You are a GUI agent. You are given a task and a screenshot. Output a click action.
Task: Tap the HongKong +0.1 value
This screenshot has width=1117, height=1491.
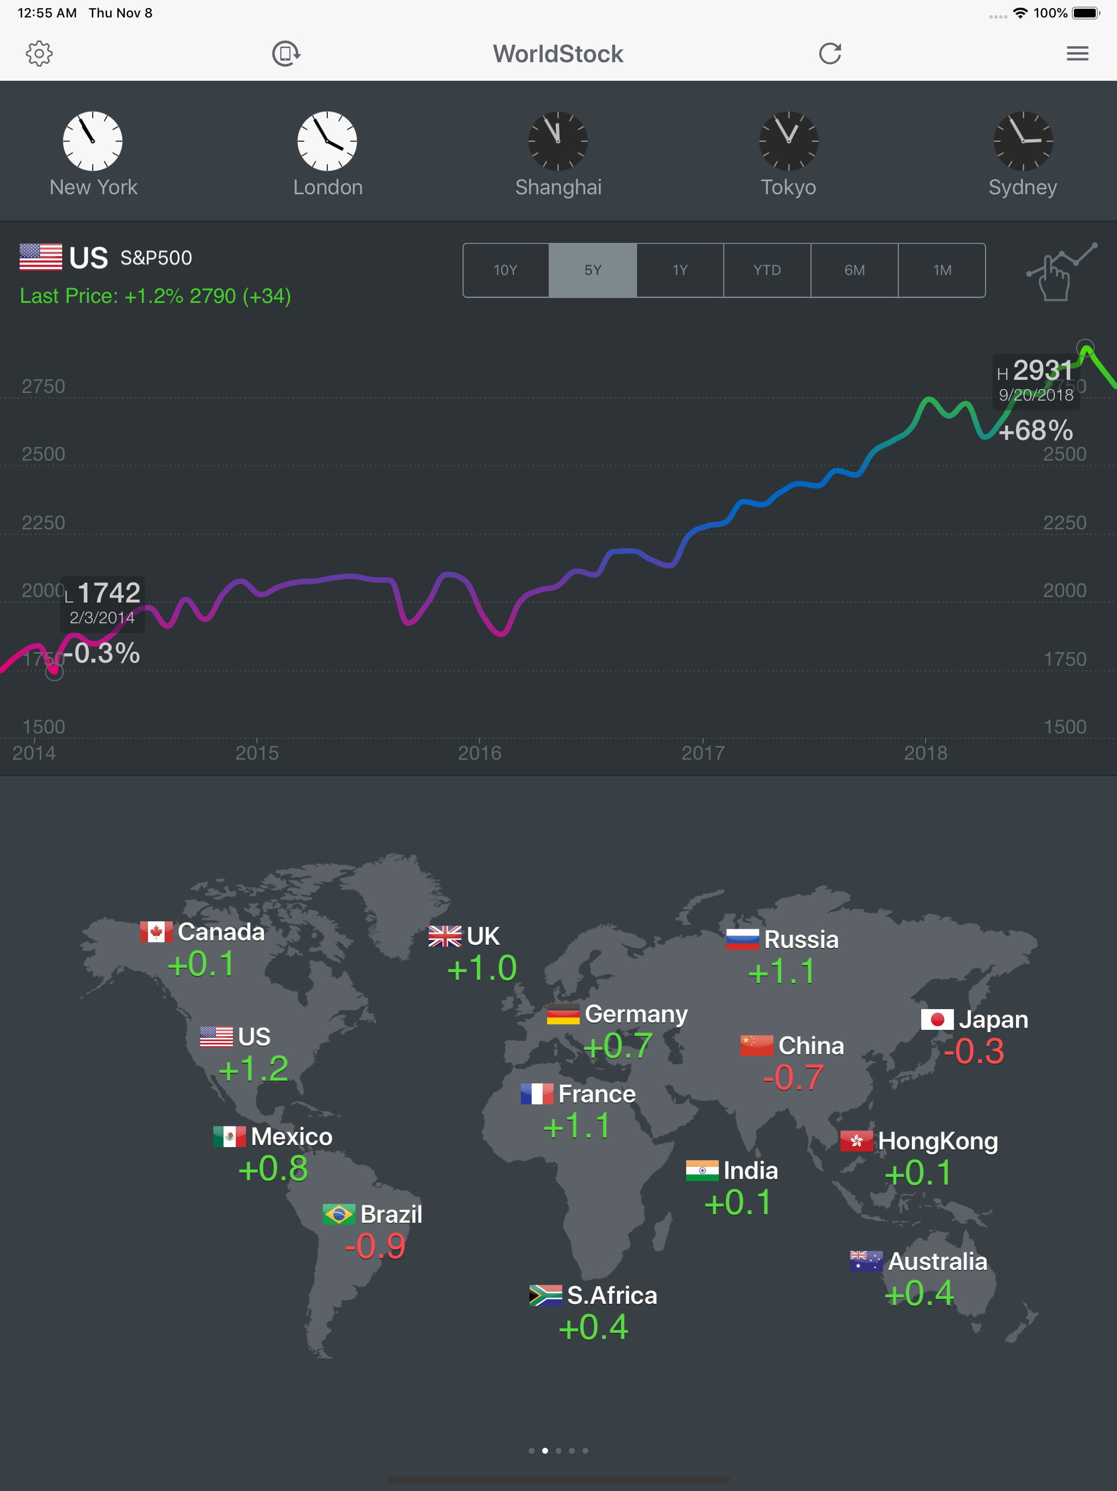click(x=918, y=1173)
